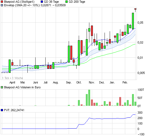This screenshot has height=140, width=148.
Task: Click the 'Aug.' axis label
Action: [56, 83]
